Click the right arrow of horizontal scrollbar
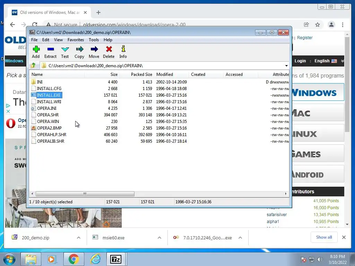The width and height of the screenshot is (355, 266). pyautogui.click(x=286, y=194)
